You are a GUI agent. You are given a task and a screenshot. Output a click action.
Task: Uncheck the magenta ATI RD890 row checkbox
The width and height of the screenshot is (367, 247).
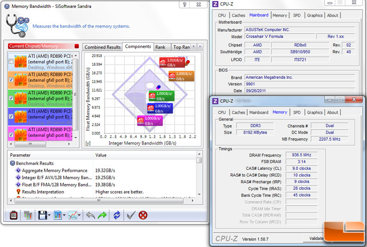pos(11,135)
